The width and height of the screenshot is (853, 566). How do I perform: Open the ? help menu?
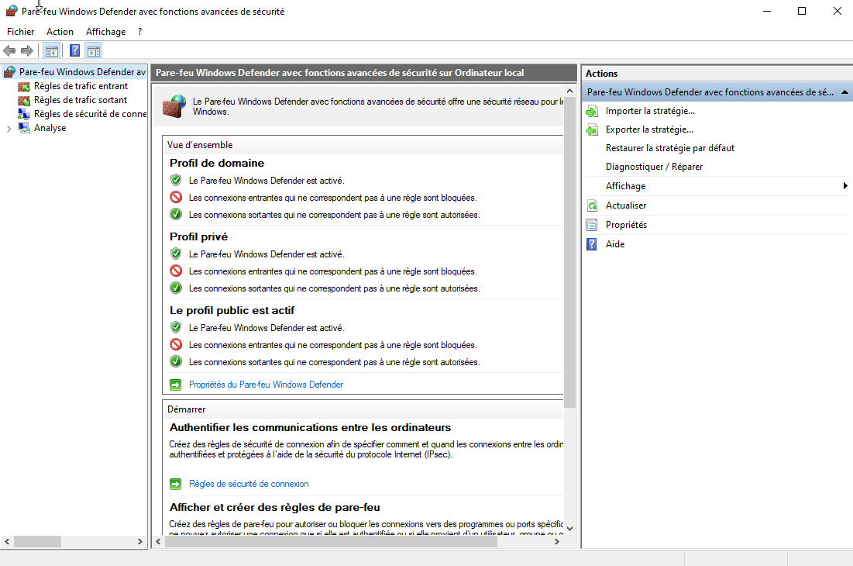click(139, 32)
